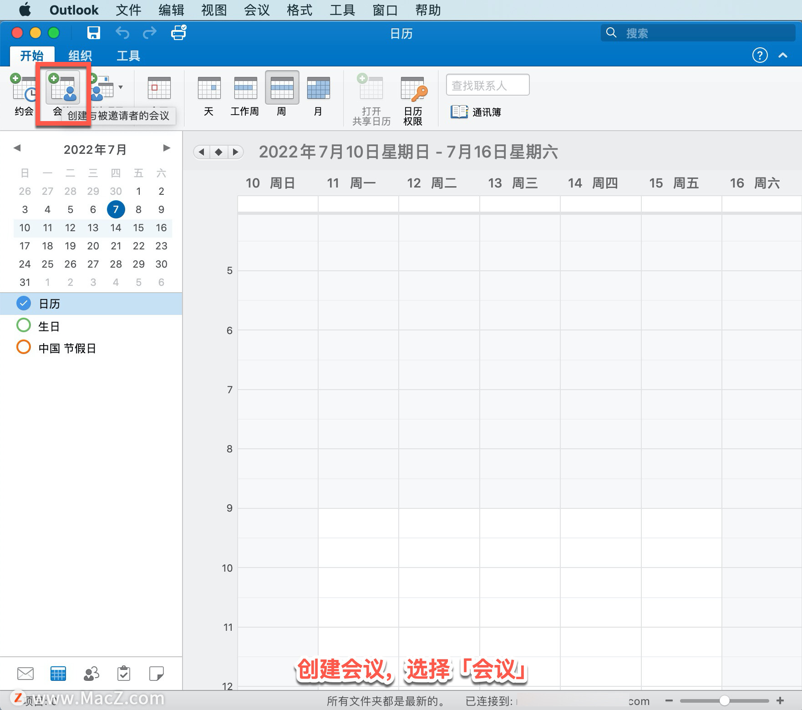The image size is (802, 710).
Task: Go to next month in mini calendar
Action: point(167,148)
